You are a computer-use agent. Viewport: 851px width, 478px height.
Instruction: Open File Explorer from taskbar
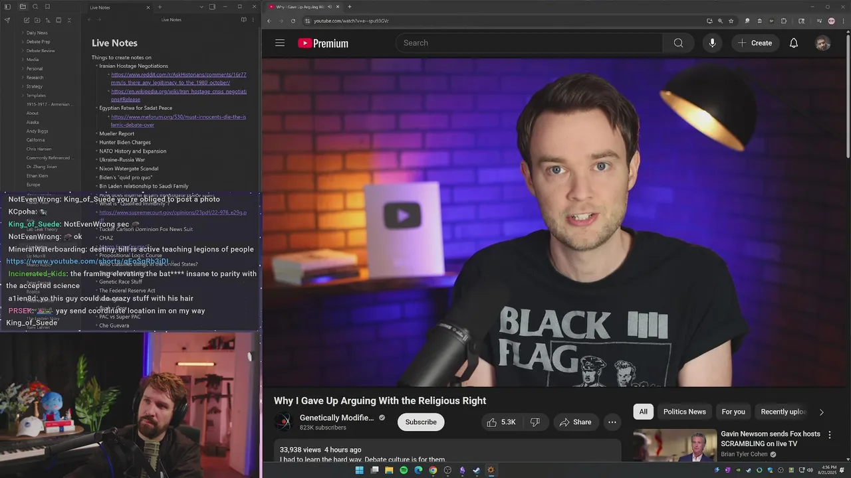(x=389, y=470)
